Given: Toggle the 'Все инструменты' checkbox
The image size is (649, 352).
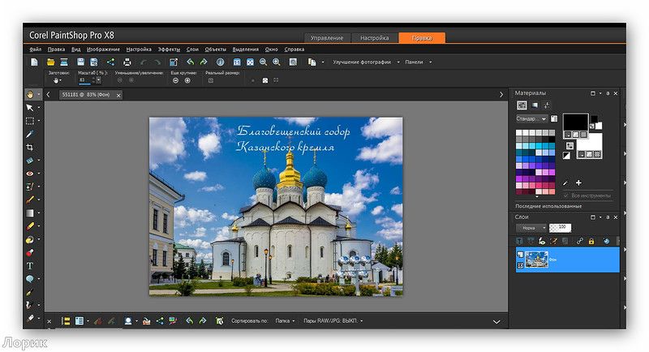Looking at the screenshot, I should coord(567,195).
